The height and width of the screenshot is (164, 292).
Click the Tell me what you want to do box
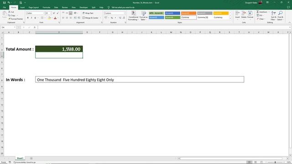tap(123, 7)
